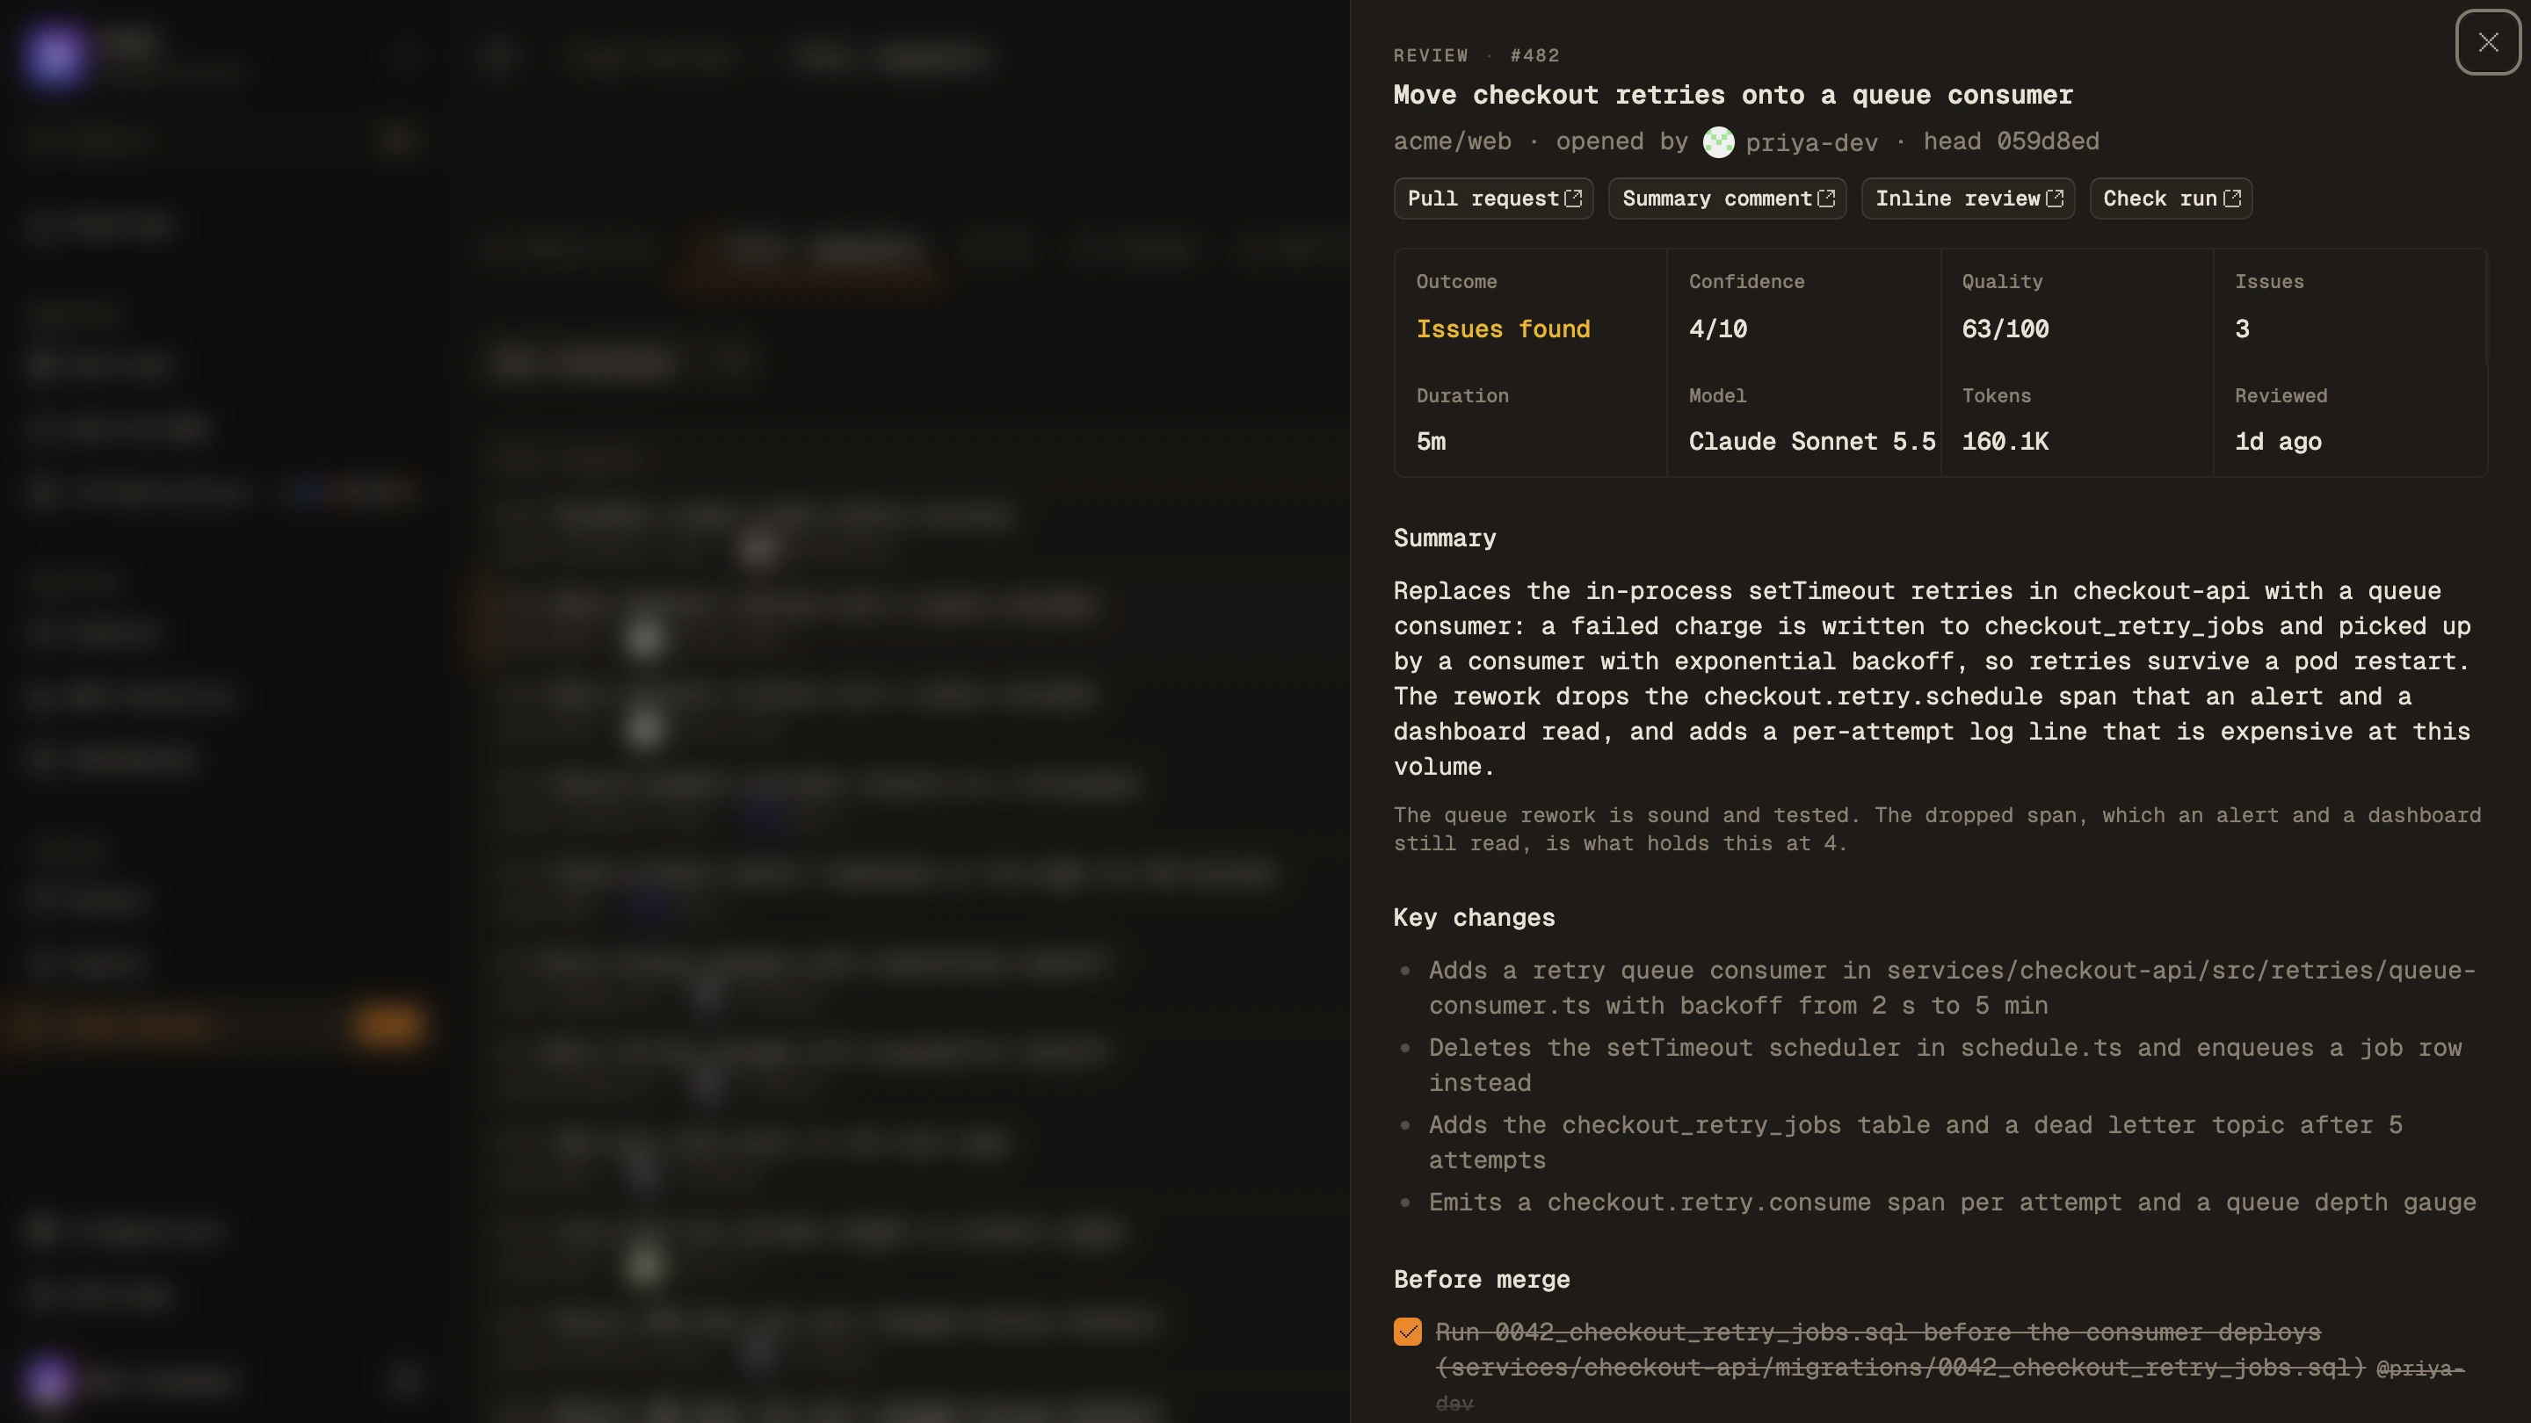Viewport: 2531px width, 1423px height.
Task: Click the Before merge heading
Action: click(x=1482, y=1280)
